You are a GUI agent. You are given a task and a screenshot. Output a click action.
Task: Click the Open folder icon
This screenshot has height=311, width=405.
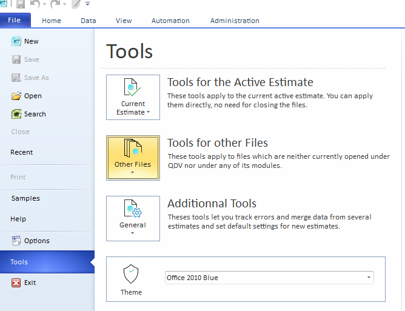tap(16, 96)
